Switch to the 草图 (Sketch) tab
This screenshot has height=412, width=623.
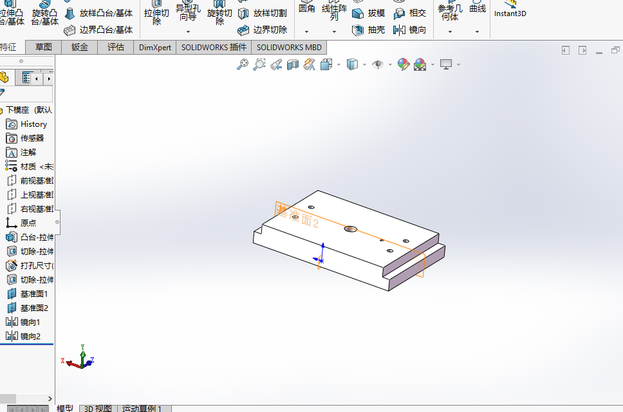tap(44, 47)
